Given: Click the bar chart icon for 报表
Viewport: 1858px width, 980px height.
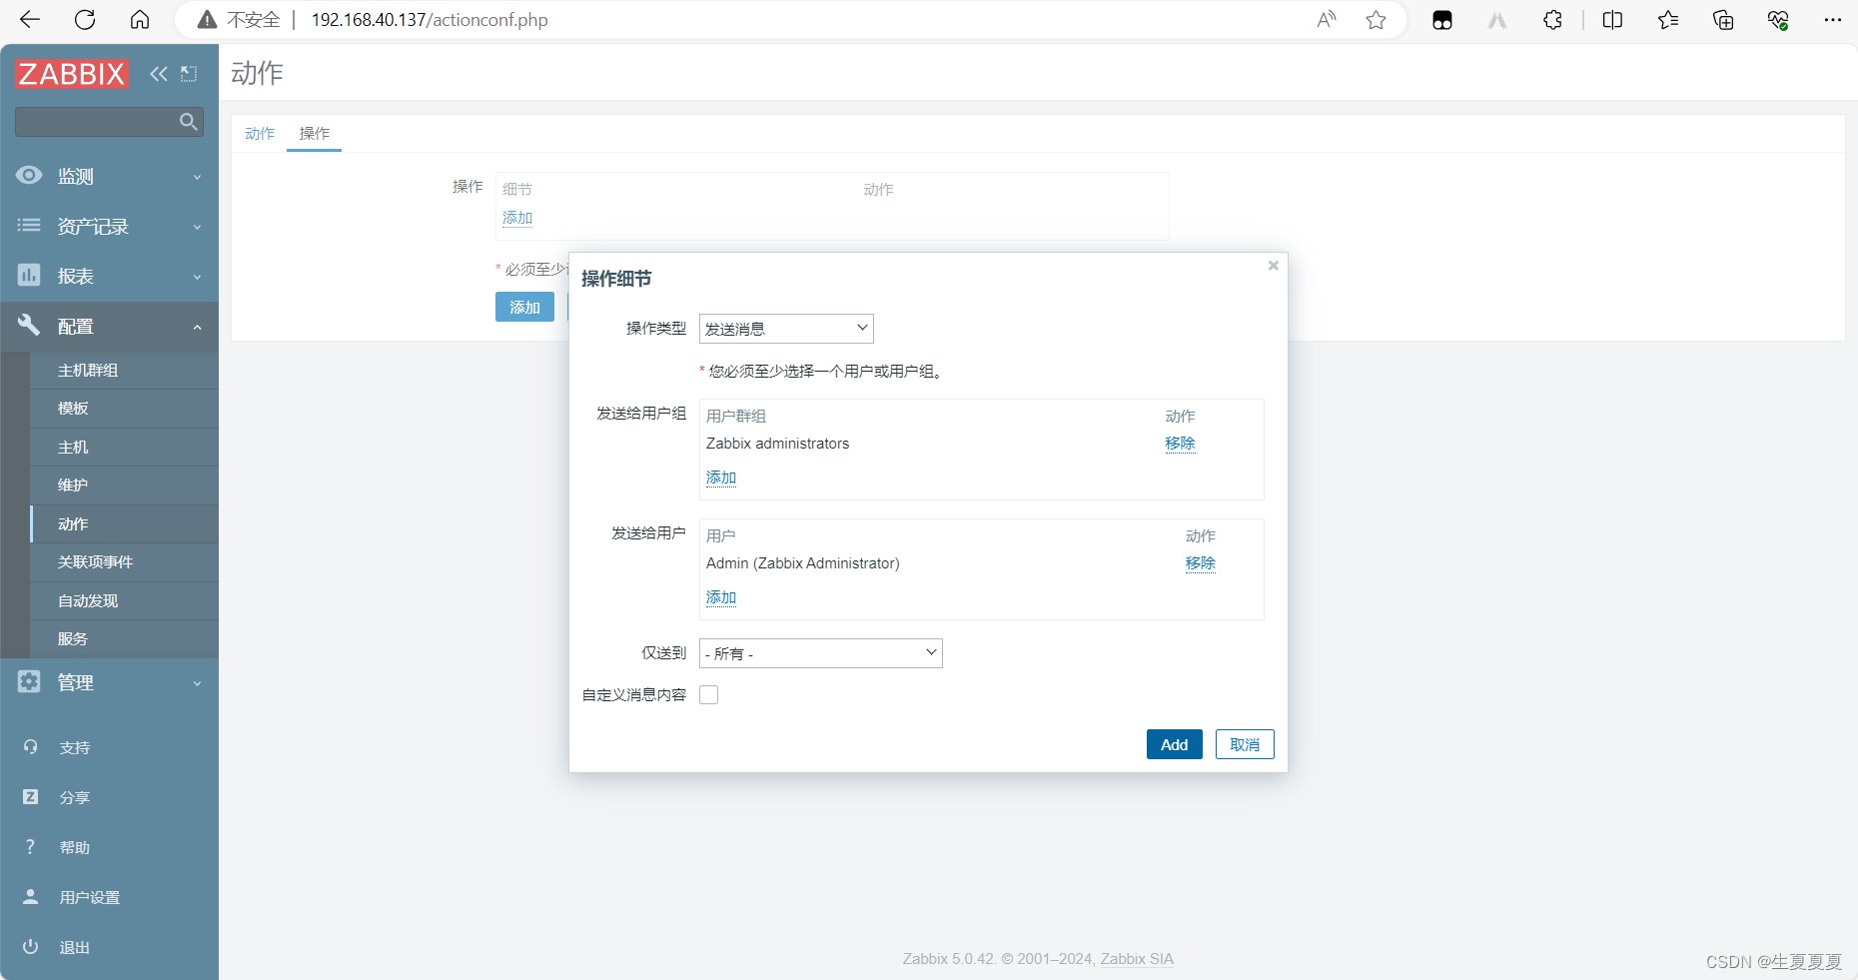Looking at the screenshot, I should pyautogui.click(x=29, y=275).
